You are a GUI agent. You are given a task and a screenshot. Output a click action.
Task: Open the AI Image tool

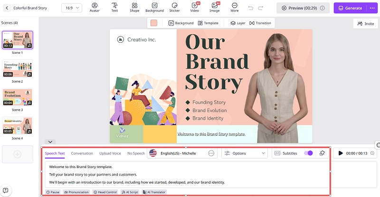[x=215, y=8]
